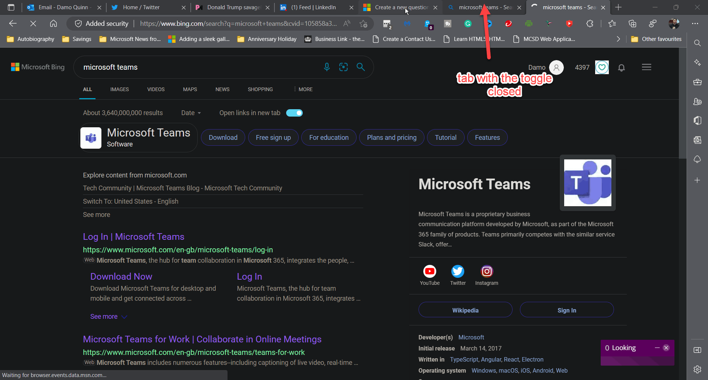Open the Microsoft Bing logo homepage
Screen dimensions: 708x380
tap(38, 67)
